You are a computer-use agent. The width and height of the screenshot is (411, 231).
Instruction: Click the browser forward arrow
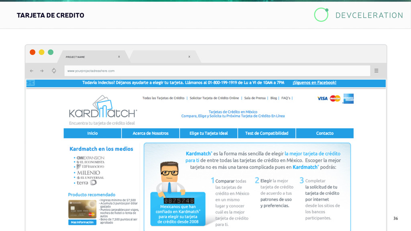42,71
